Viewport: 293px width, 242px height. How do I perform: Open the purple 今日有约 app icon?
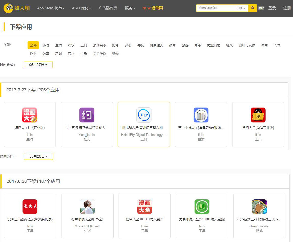click(x=87, y=115)
